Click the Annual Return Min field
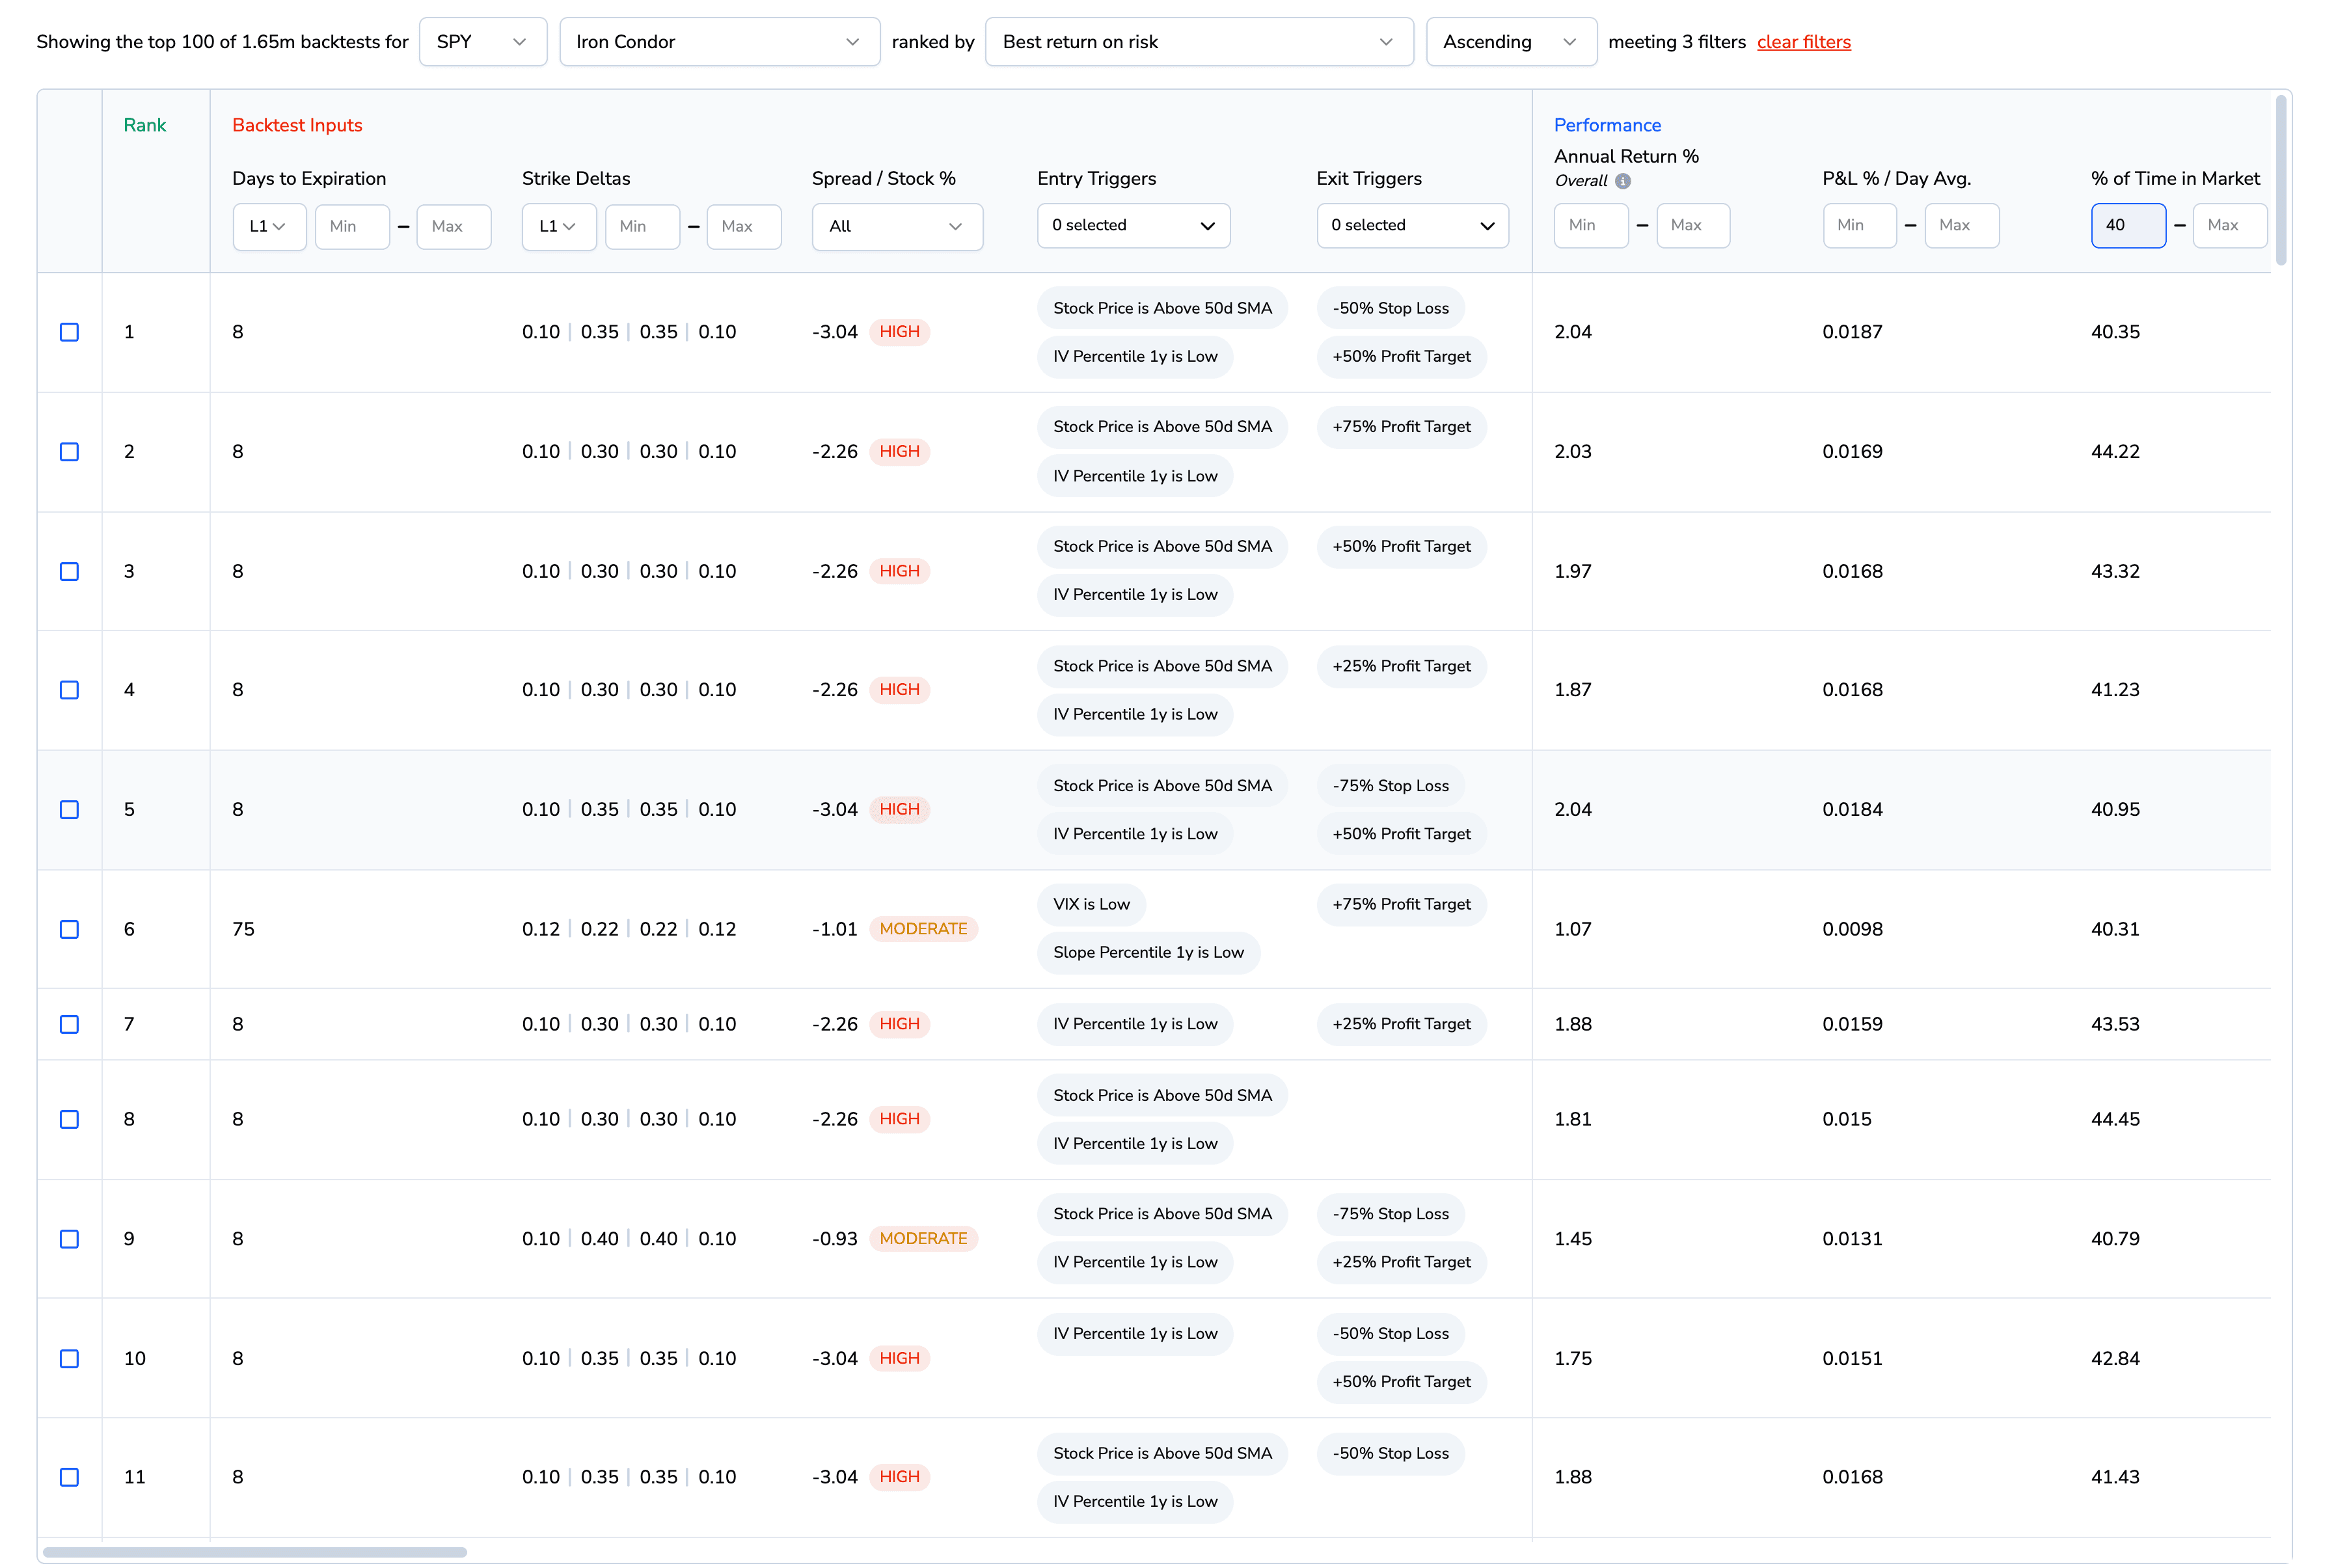Image resolution: width=2336 pixels, height=1568 pixels. click(x=1591, y=226)
